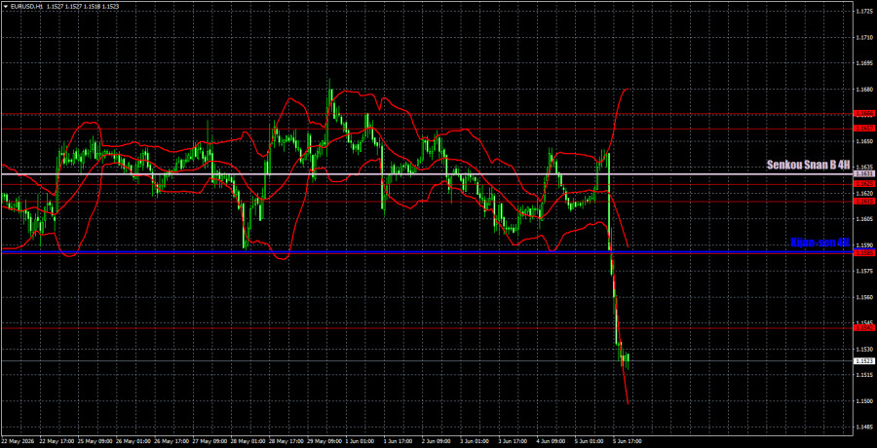The height and width of the screenshot is (448, 877).
Task: Click the 1.1666 red level price tag
Action: 862,114
